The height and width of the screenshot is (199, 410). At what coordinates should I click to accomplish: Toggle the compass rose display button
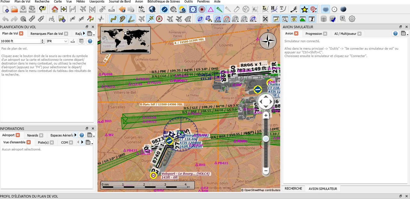point(159,19)
